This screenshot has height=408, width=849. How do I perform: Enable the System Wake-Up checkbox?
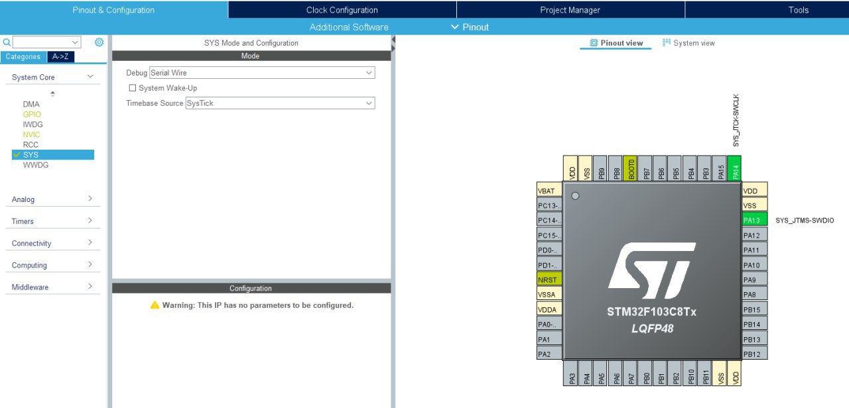pyautogui.click(x=133, y=88)
